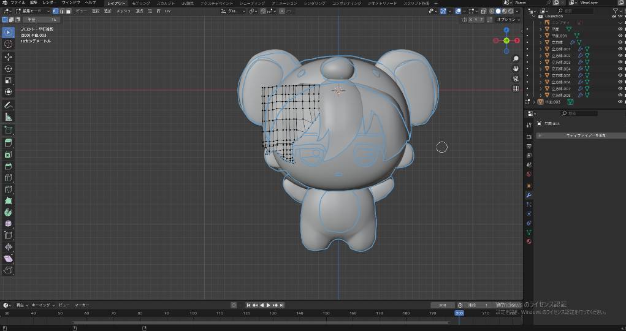The image size is (626, 331).
Task: Choose the Extrude Region tool
Action: pyautogui.click(x=9, y=143)
